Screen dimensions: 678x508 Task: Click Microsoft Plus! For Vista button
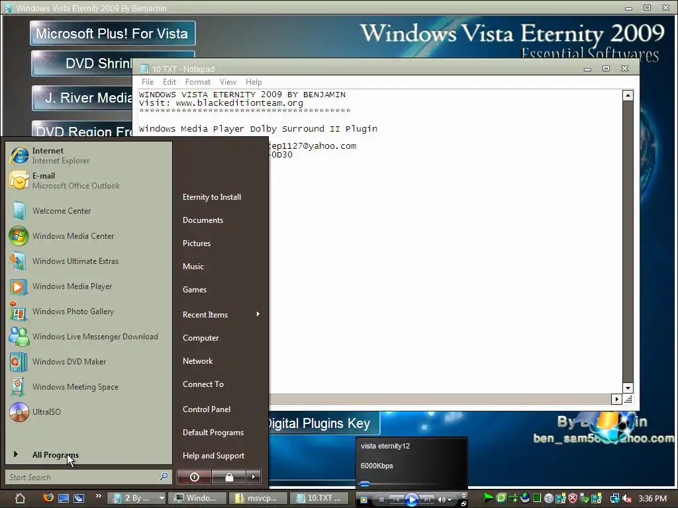113,33
